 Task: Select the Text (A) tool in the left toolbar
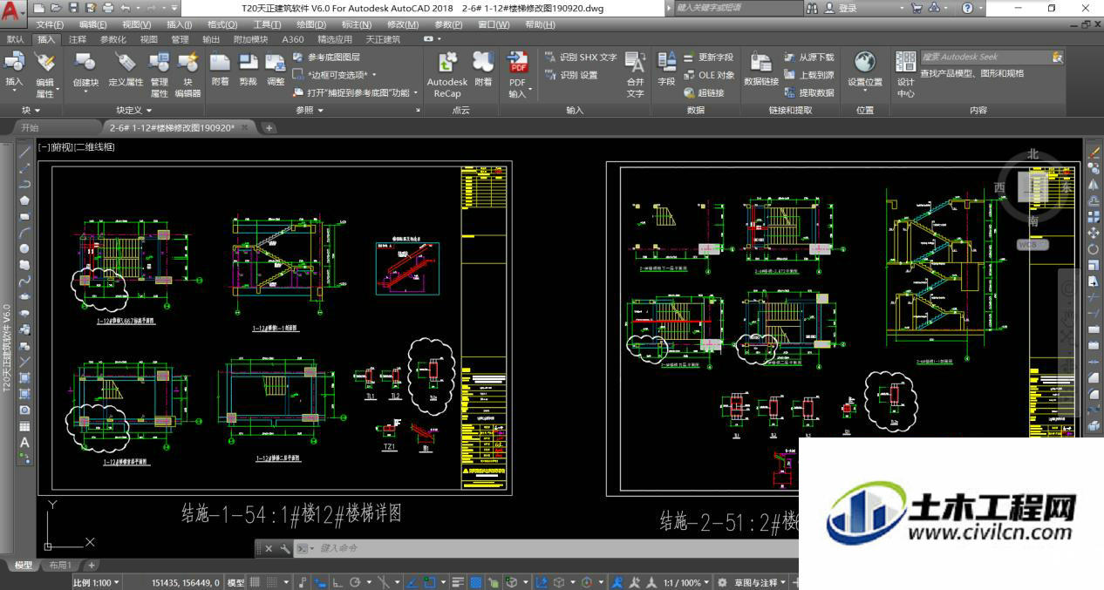pos(24,442)
